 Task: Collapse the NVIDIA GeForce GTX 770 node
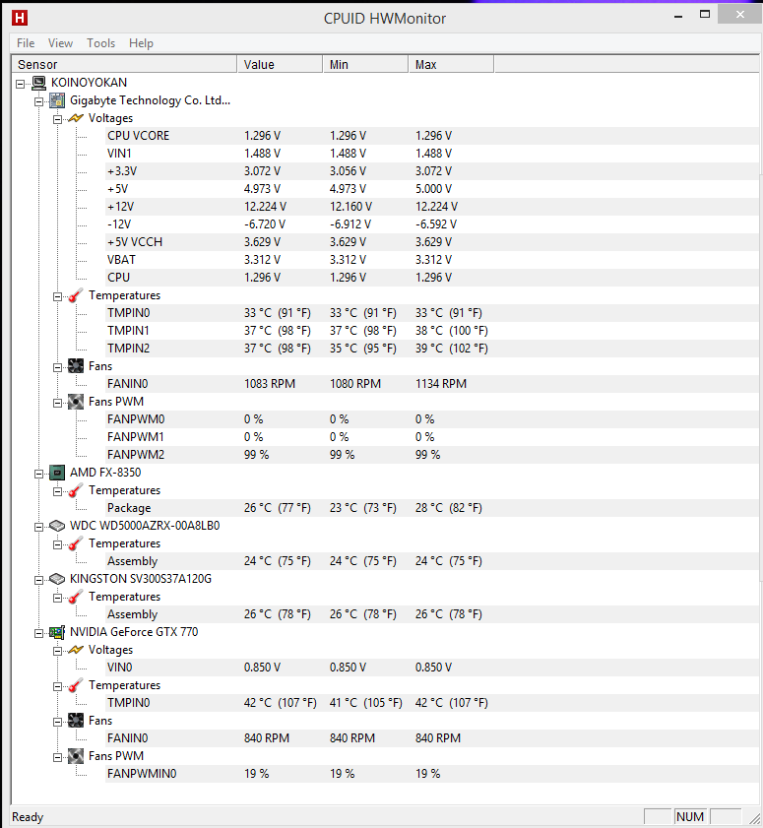[x=39, y=633]
